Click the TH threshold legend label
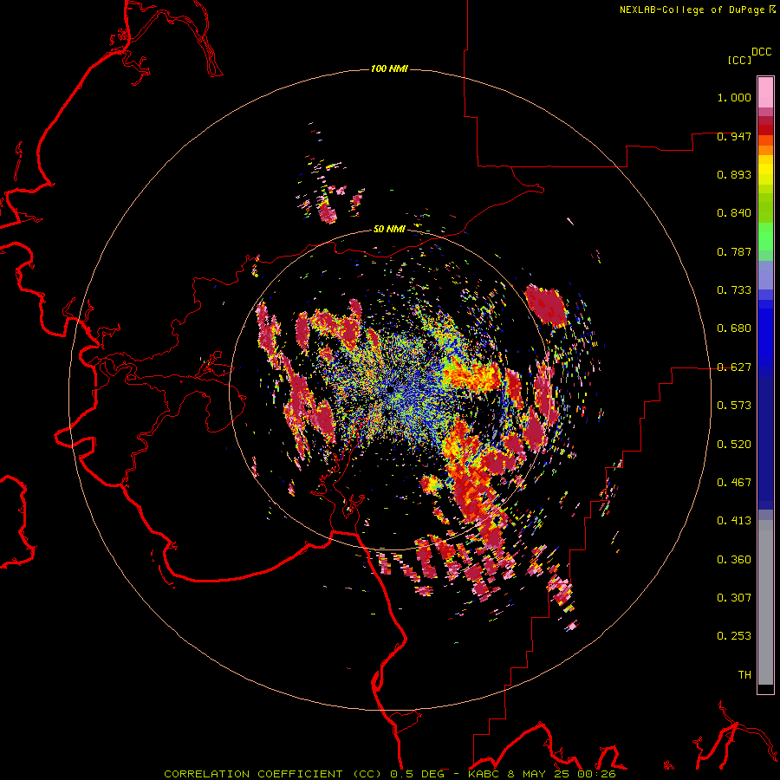The width and height of the screenshot is (780, 780). pos(744,675)
